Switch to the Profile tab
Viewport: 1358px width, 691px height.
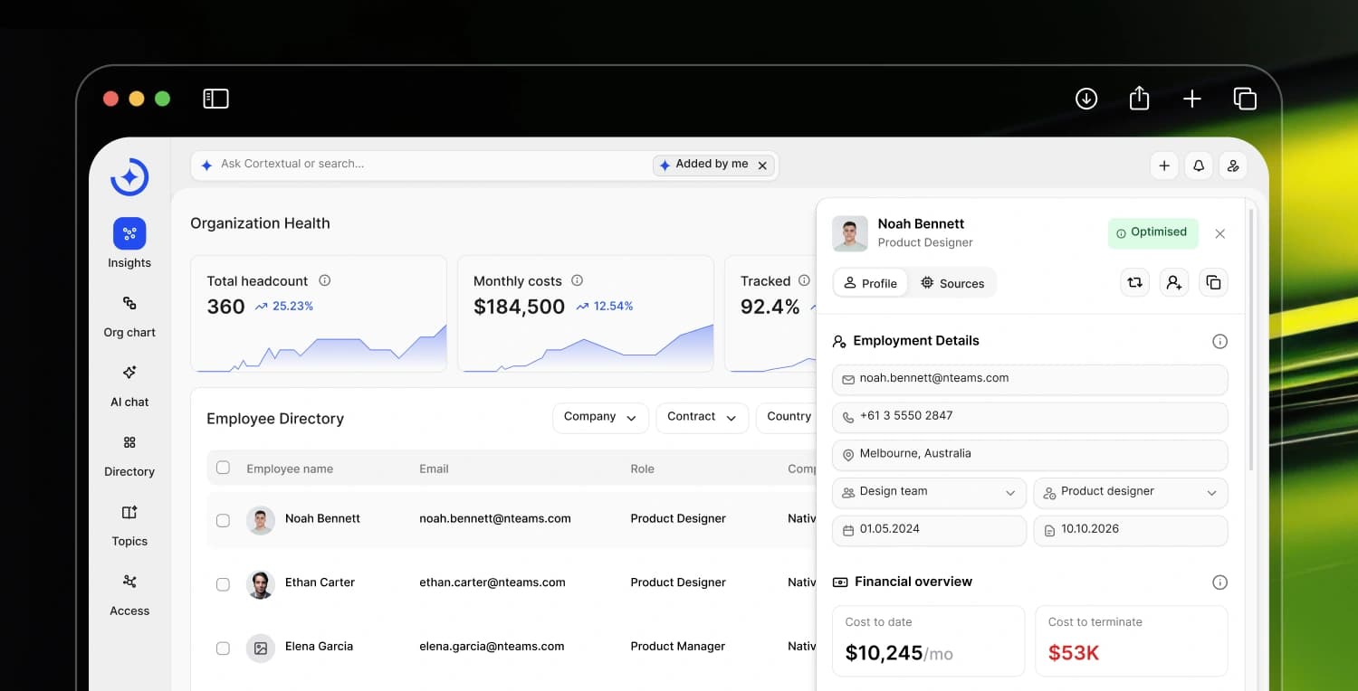870,283
